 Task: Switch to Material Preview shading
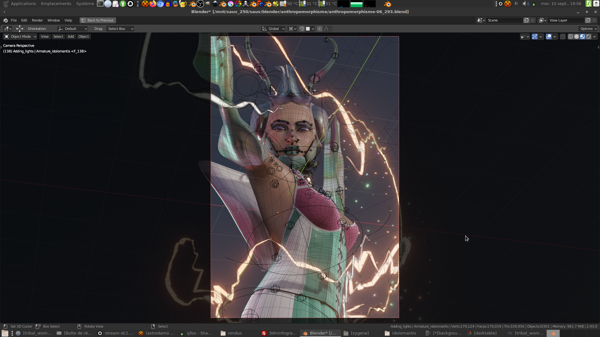coord(582,37)
